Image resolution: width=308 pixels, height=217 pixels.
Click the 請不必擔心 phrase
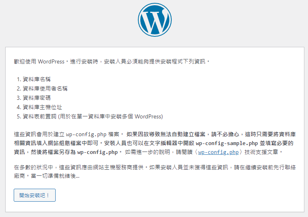point(229,134)
